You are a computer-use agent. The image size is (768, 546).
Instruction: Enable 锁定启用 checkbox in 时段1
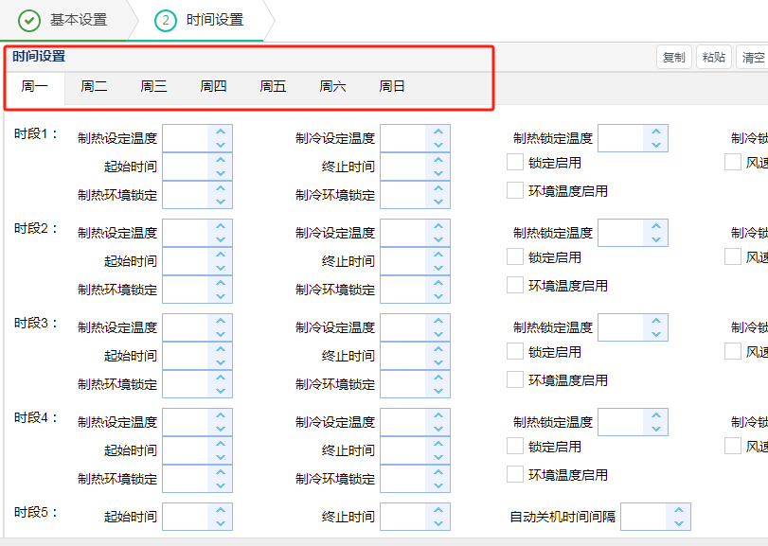click(x=515, y=163)
